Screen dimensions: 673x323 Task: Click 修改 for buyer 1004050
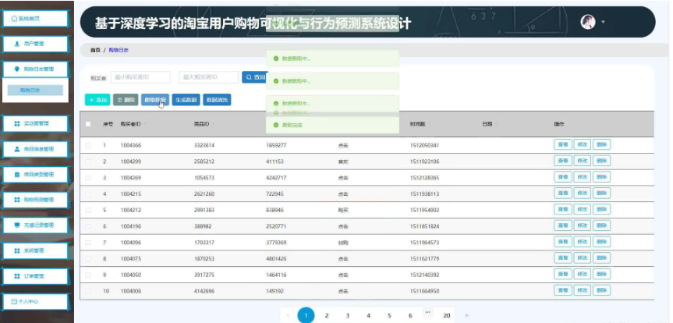(x=582, y=274)
